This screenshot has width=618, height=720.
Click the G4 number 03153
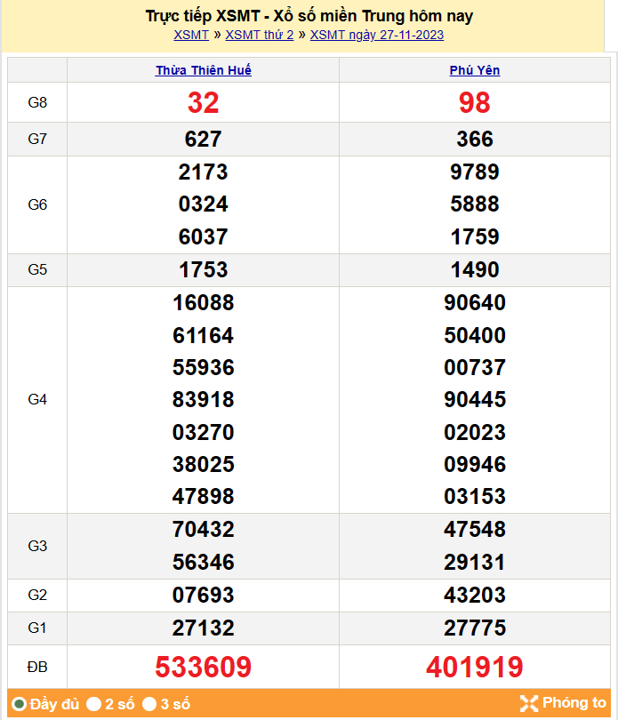click(x=475, y=496)
